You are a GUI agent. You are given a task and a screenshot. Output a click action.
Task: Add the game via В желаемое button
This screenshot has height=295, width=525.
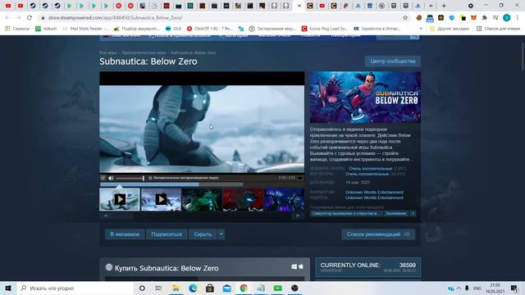(x=125, y=234)
